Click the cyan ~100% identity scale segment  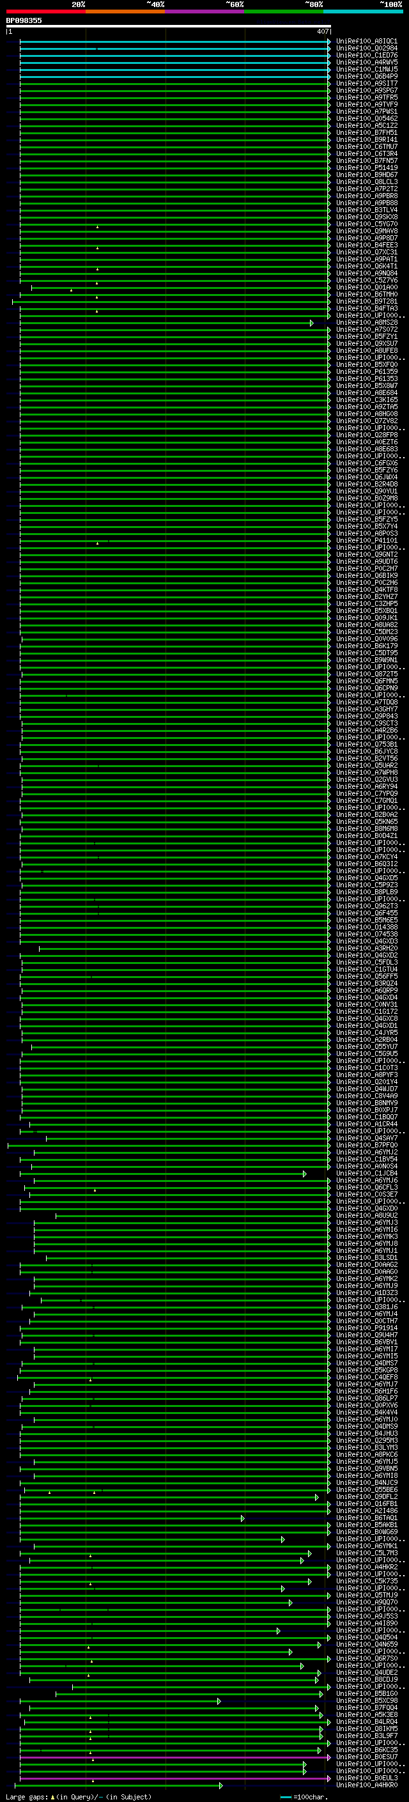pyautogui.click(x=363, y=12)
